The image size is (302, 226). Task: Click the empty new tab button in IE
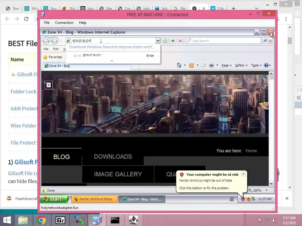tap(135, 66)
